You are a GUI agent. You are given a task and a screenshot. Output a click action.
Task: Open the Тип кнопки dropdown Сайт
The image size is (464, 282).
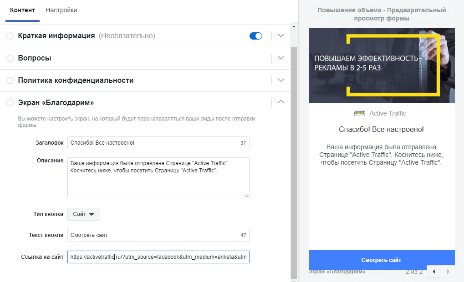[83, 214]
